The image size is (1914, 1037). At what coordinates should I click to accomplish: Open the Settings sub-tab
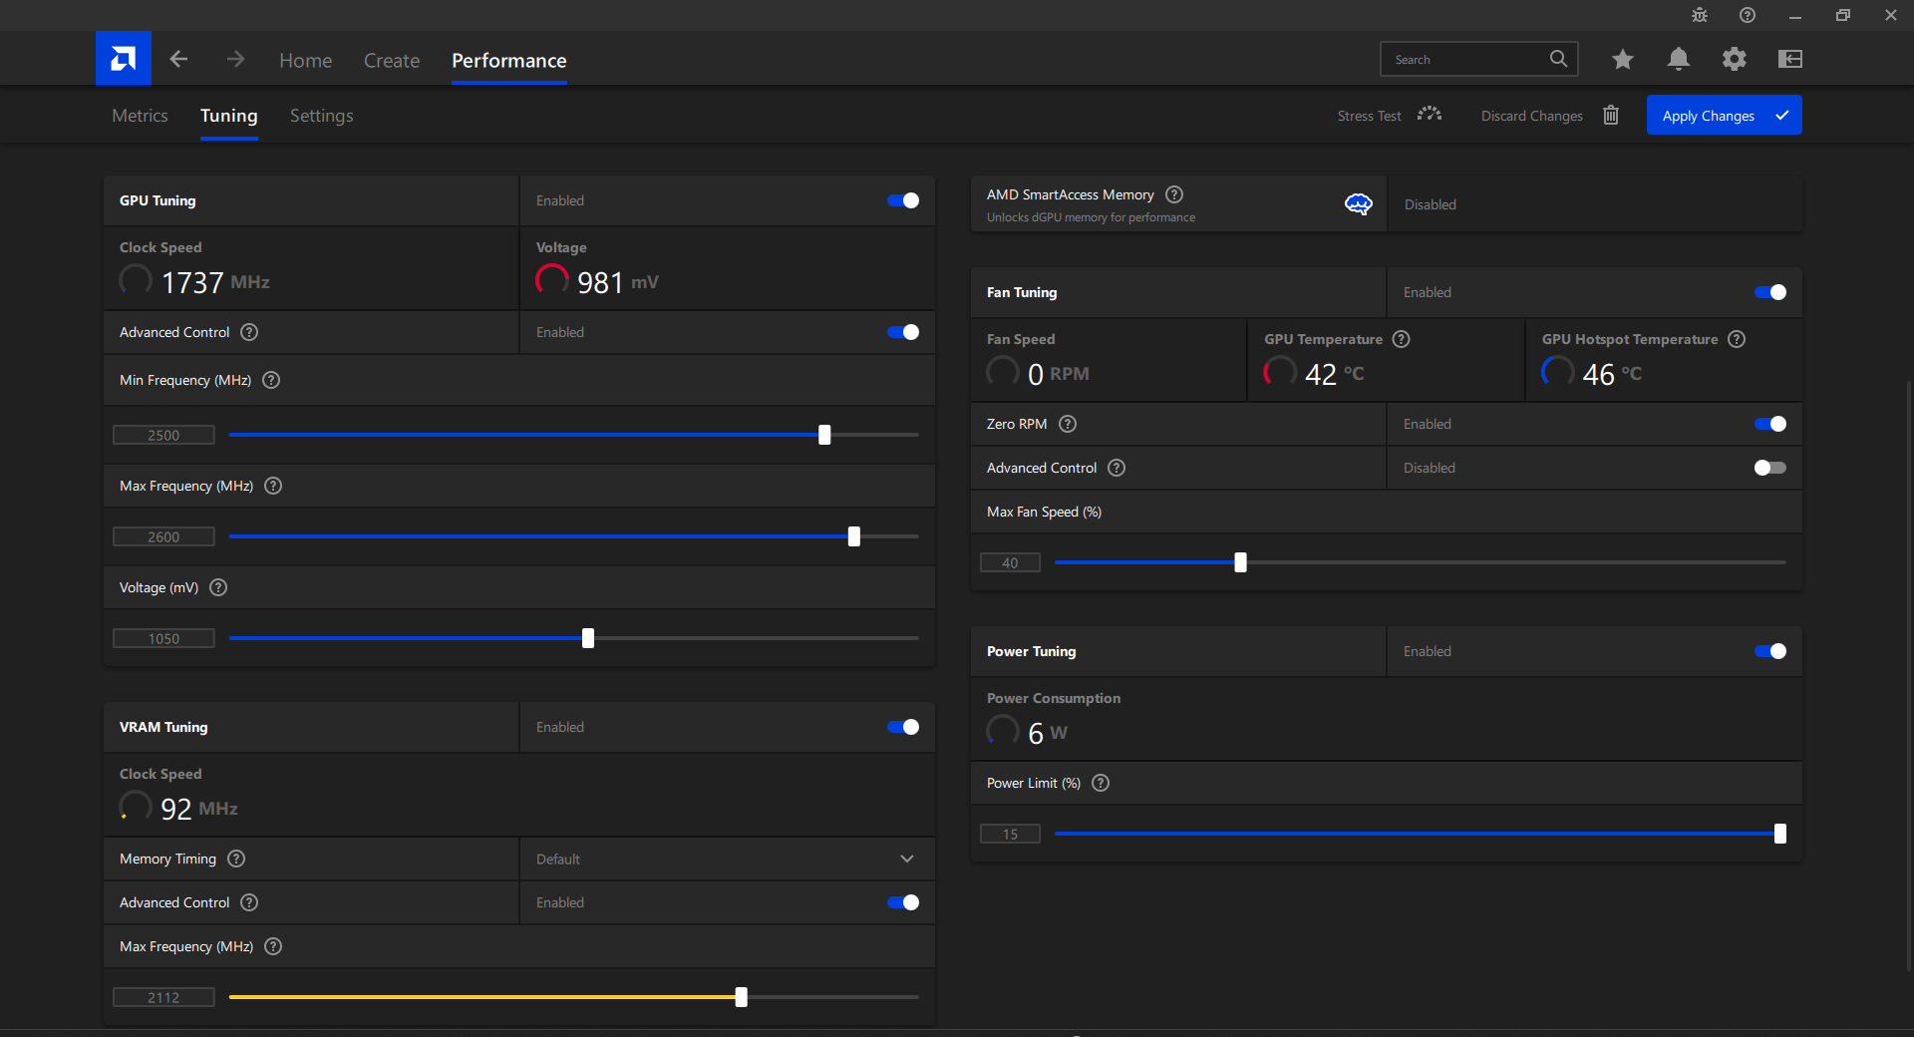point(321,116)
